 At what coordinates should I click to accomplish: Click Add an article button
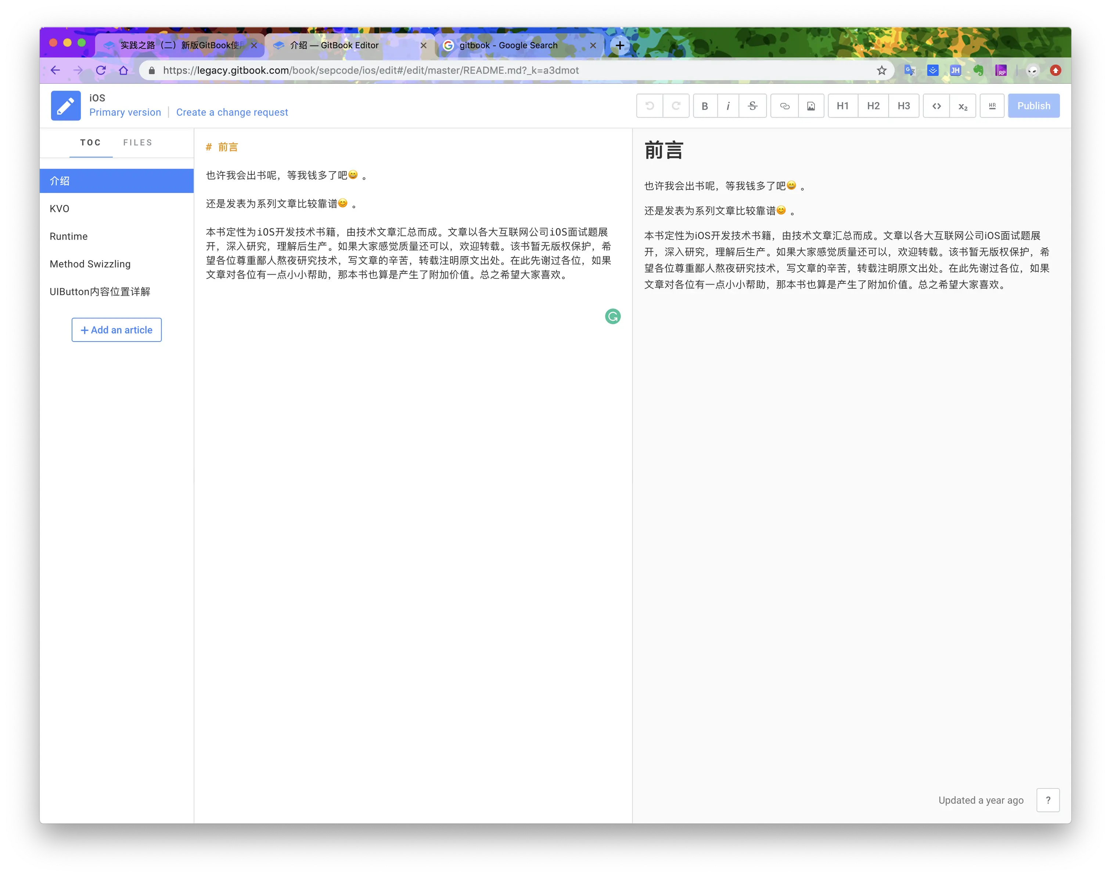click(116, 330)
